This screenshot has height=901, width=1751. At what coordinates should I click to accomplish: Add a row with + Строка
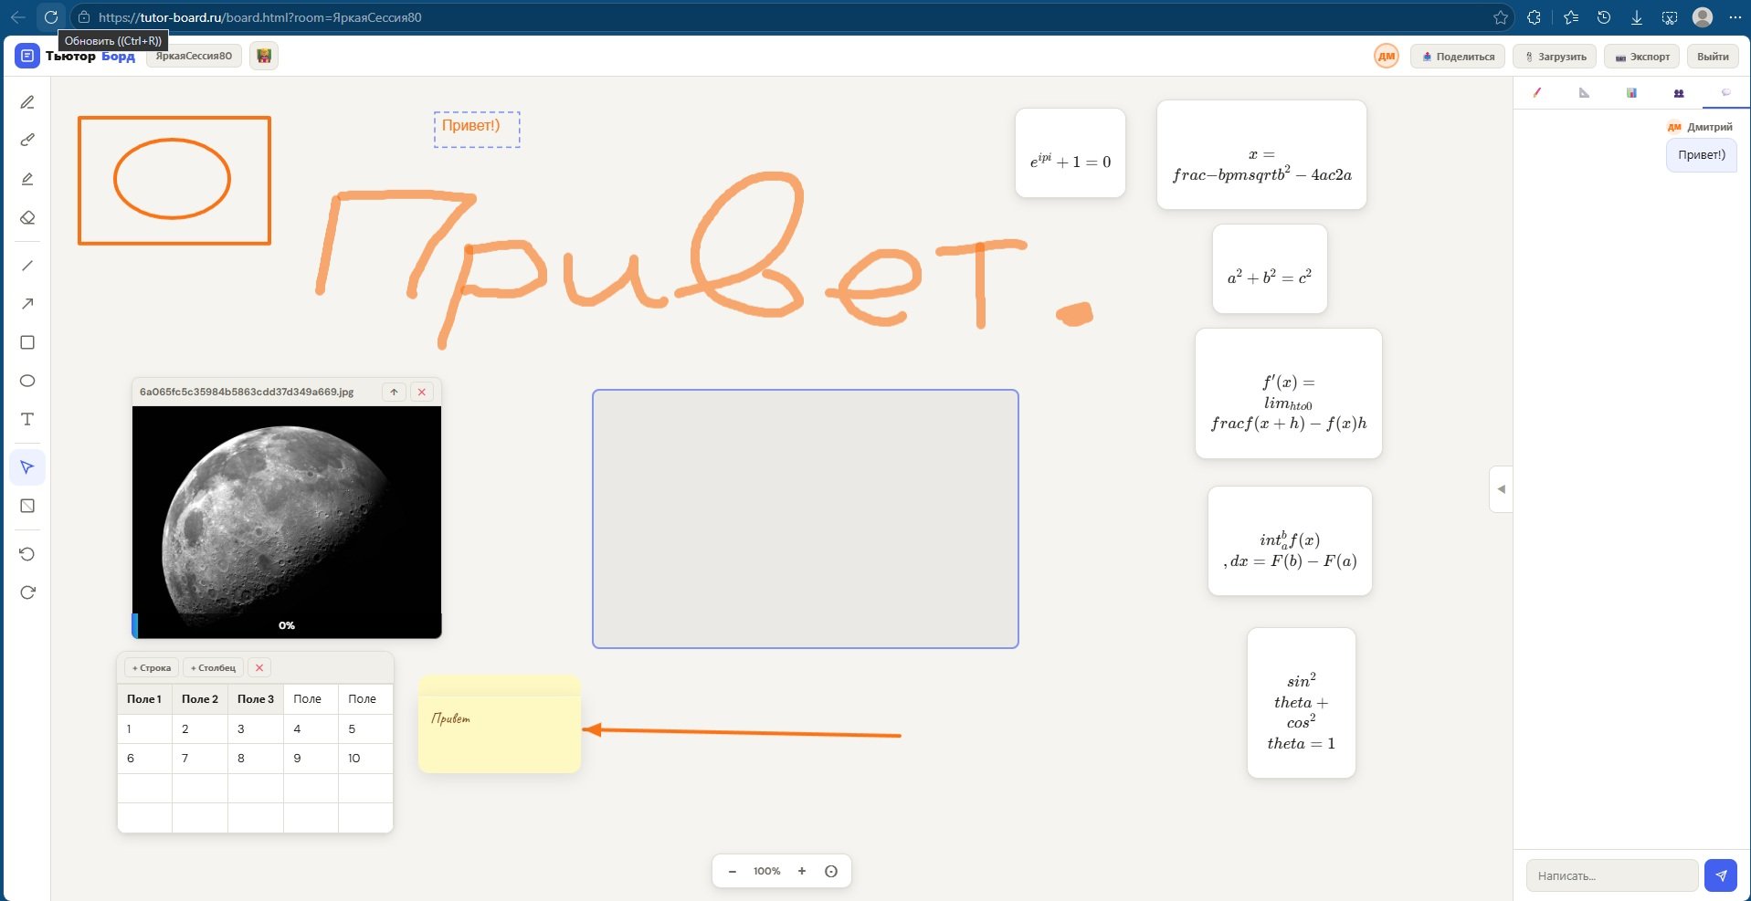coord(152,667)
